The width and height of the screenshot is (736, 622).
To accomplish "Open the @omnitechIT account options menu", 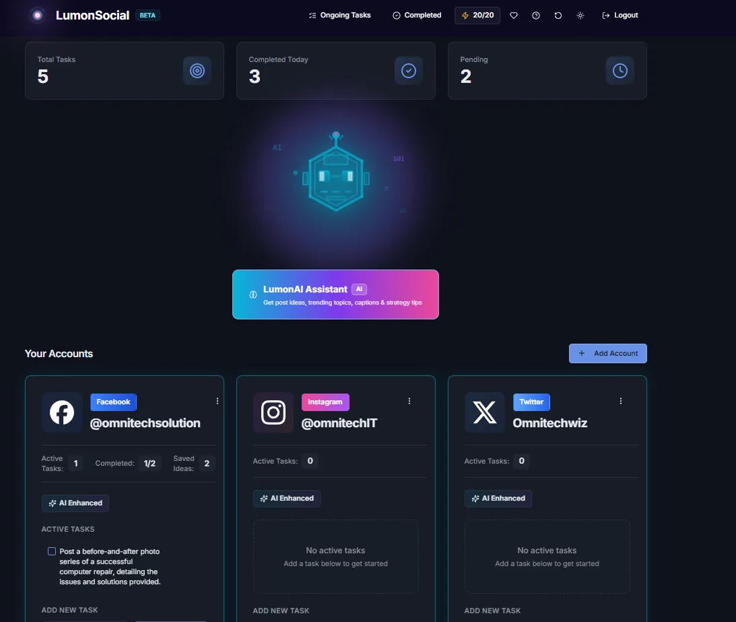I will 409,401.
